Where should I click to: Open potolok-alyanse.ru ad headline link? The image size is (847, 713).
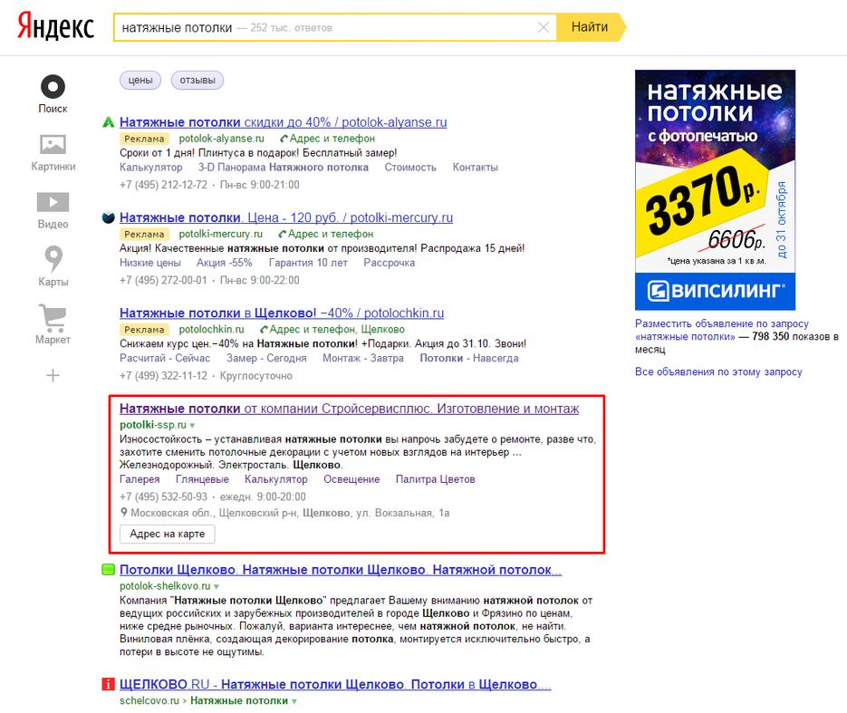click(283, 122)
